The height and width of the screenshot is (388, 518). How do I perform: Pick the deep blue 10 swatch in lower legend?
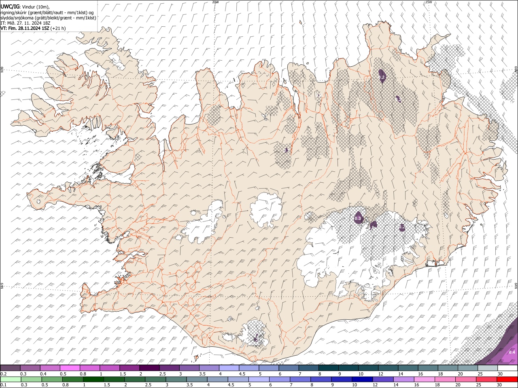362,379
